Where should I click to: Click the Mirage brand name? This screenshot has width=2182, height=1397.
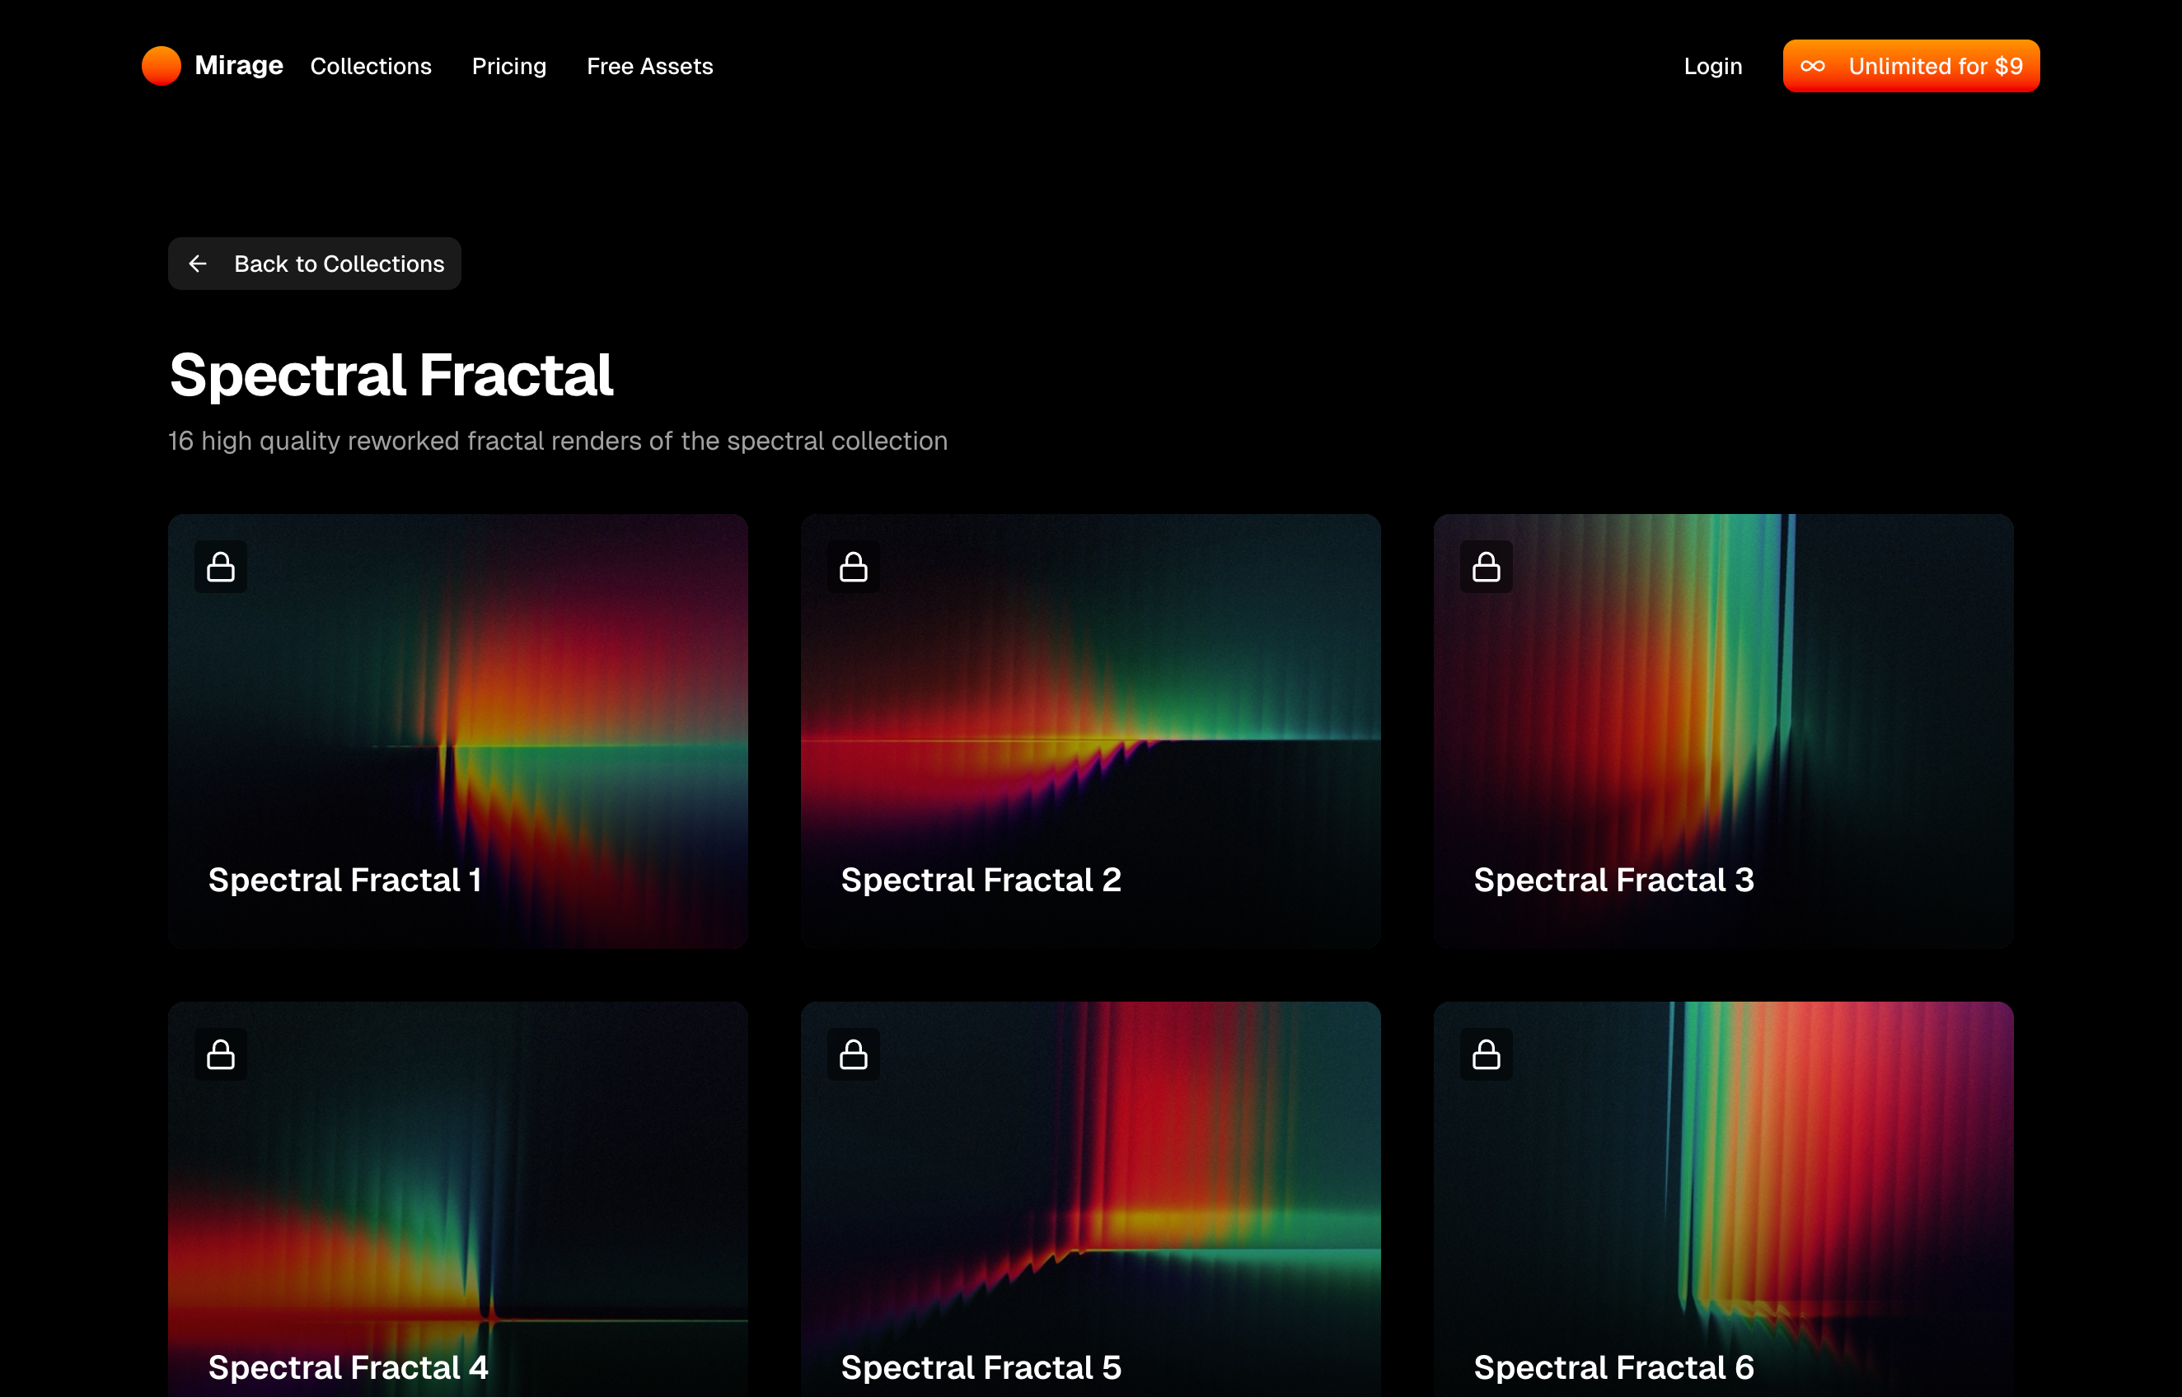239,65
